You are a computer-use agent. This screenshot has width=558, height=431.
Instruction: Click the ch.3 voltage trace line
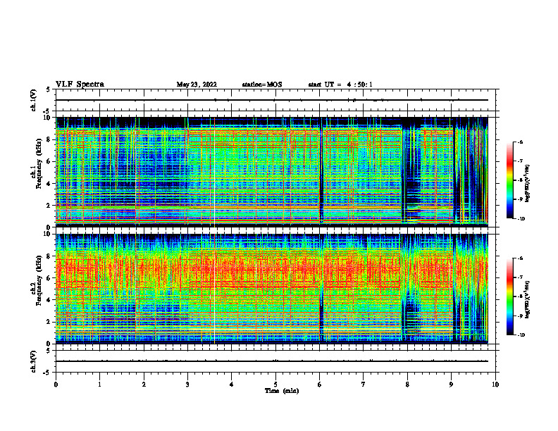pyautogui.click(x=272, y=361)
